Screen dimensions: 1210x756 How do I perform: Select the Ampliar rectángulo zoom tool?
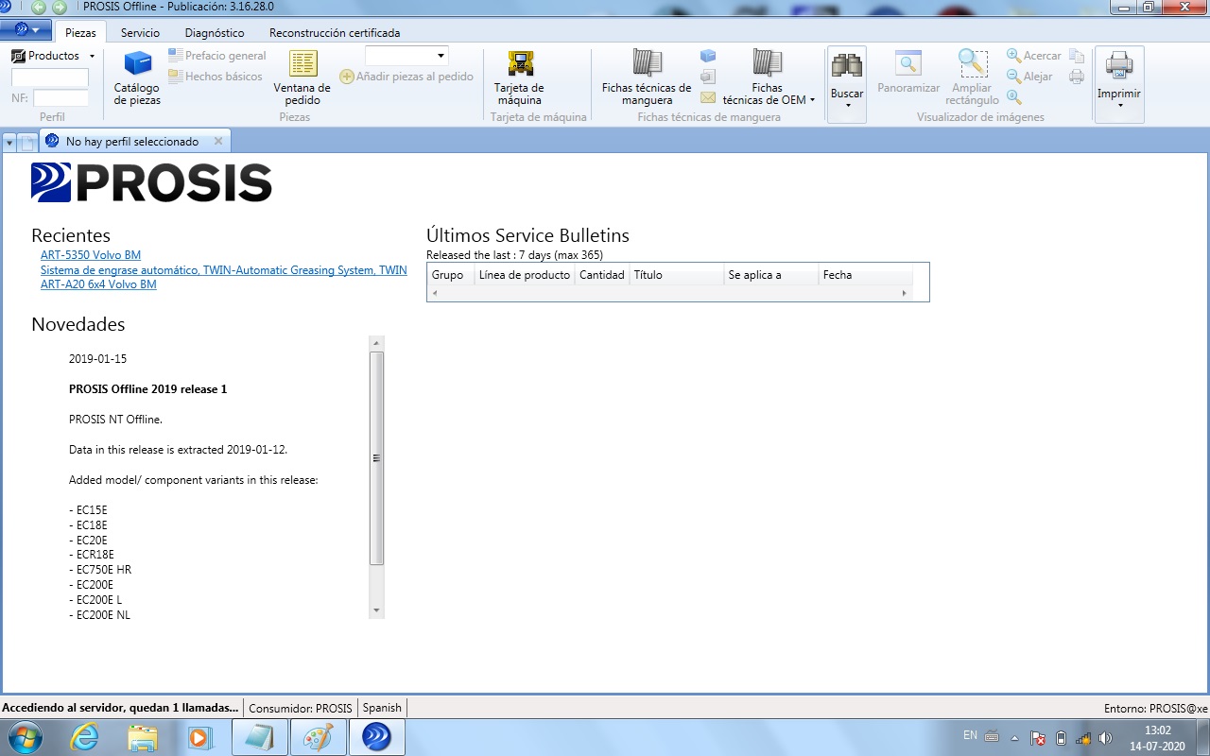click(x=972, y=77)
